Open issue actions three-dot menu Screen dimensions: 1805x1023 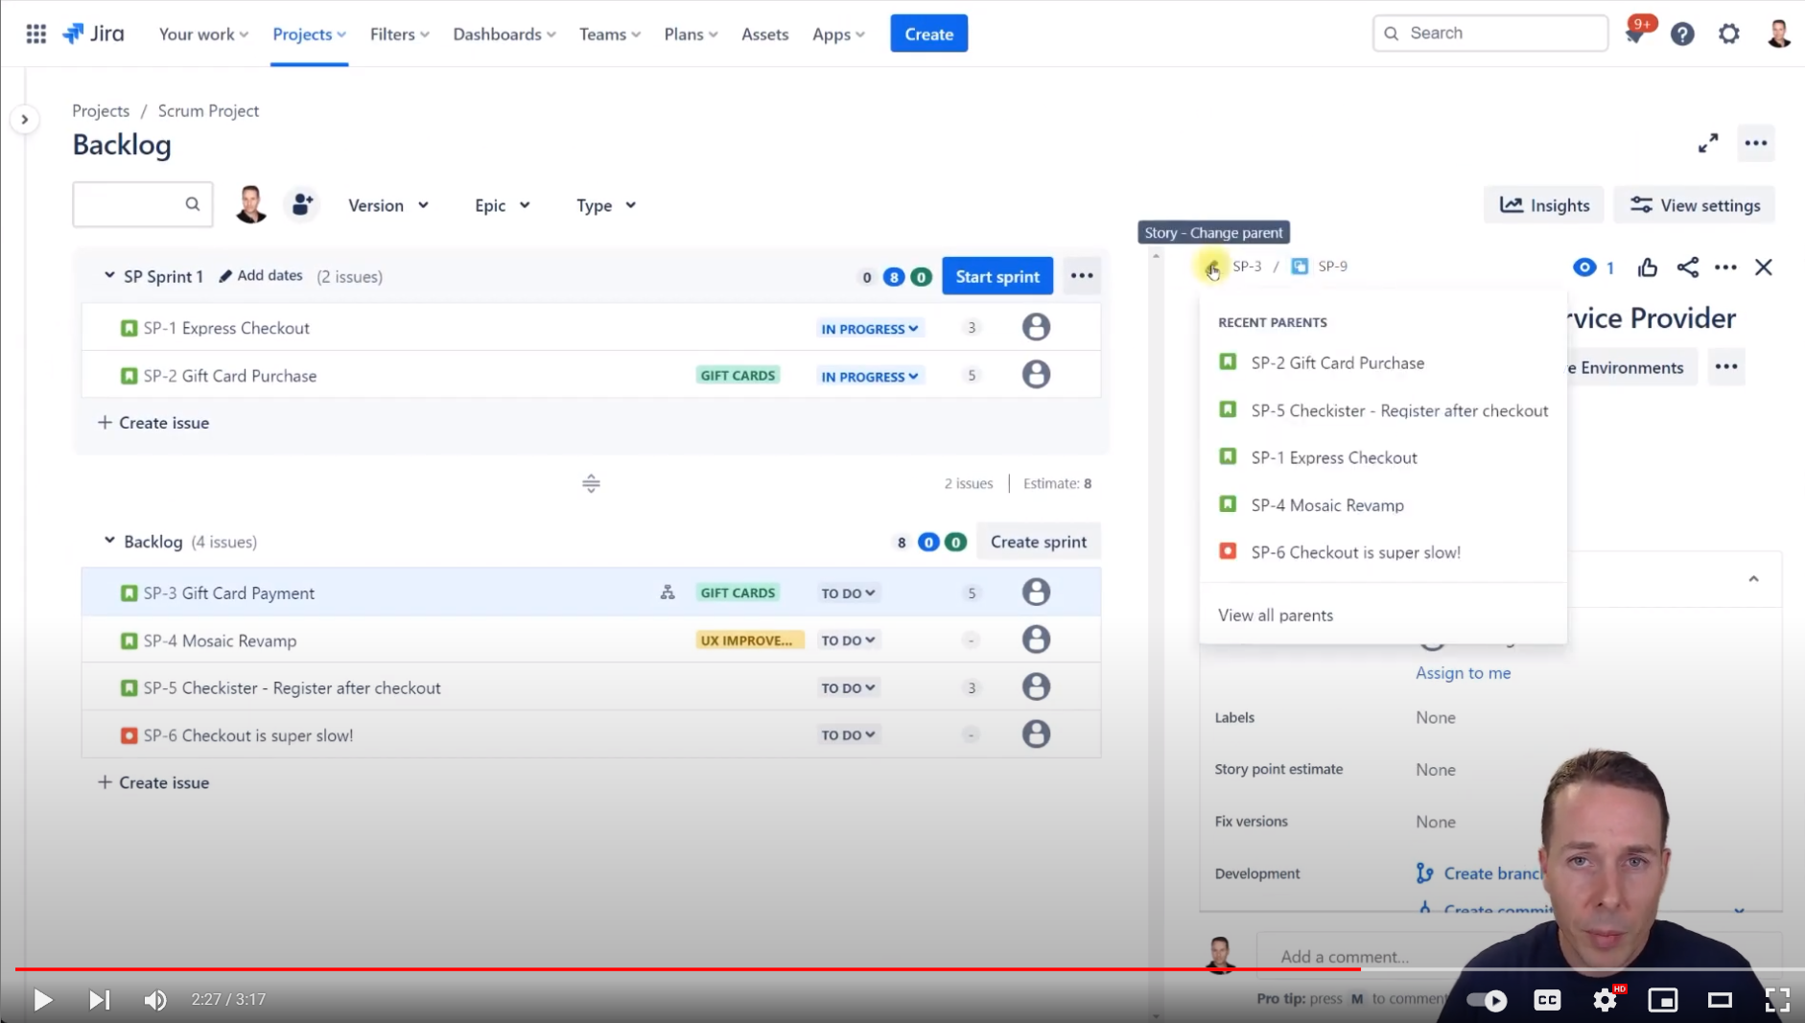pos(1725,267)
